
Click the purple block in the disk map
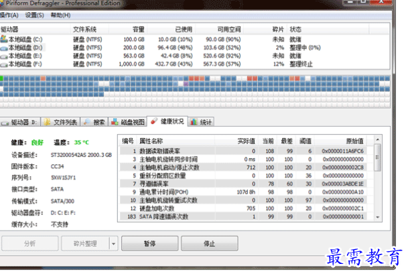pyautogui.click(x=186, y=84)
